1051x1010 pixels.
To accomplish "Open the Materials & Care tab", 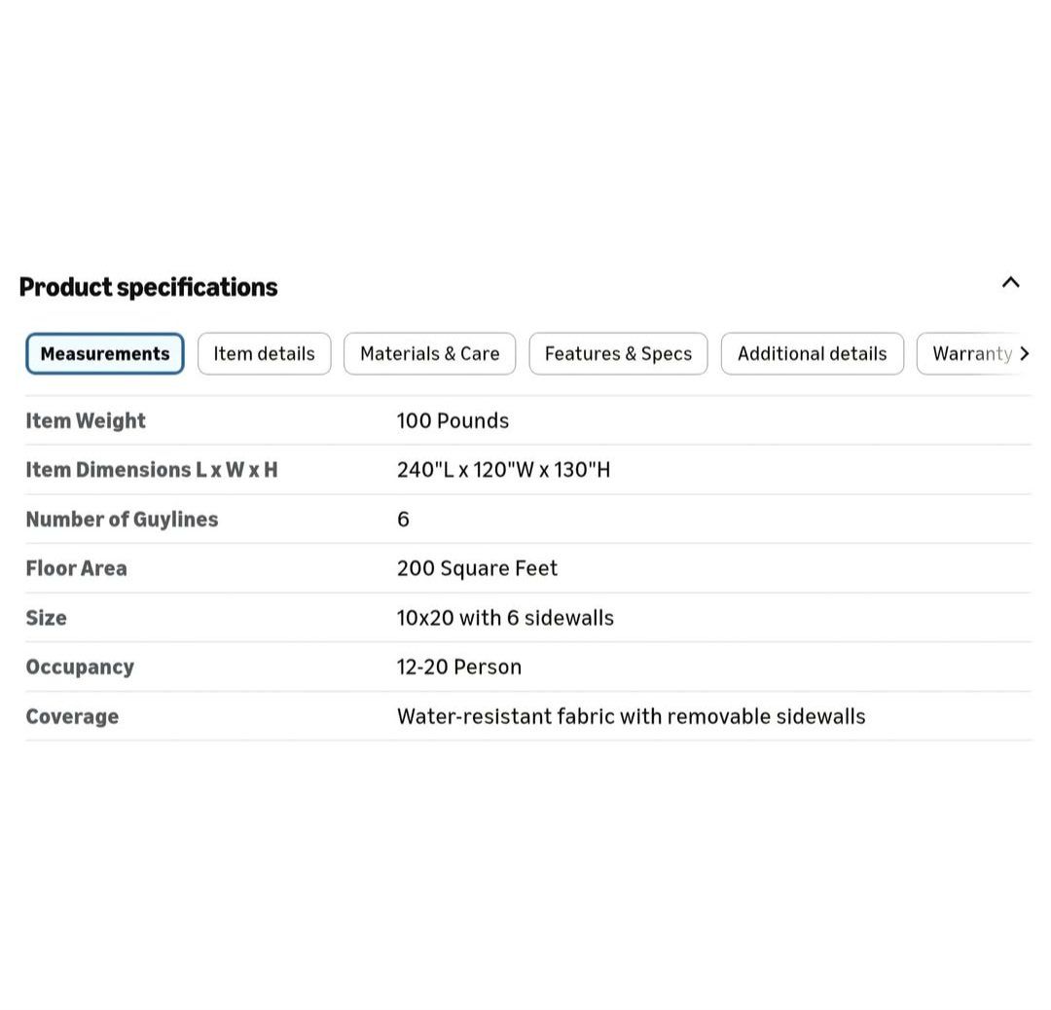I will pos(429,354).
